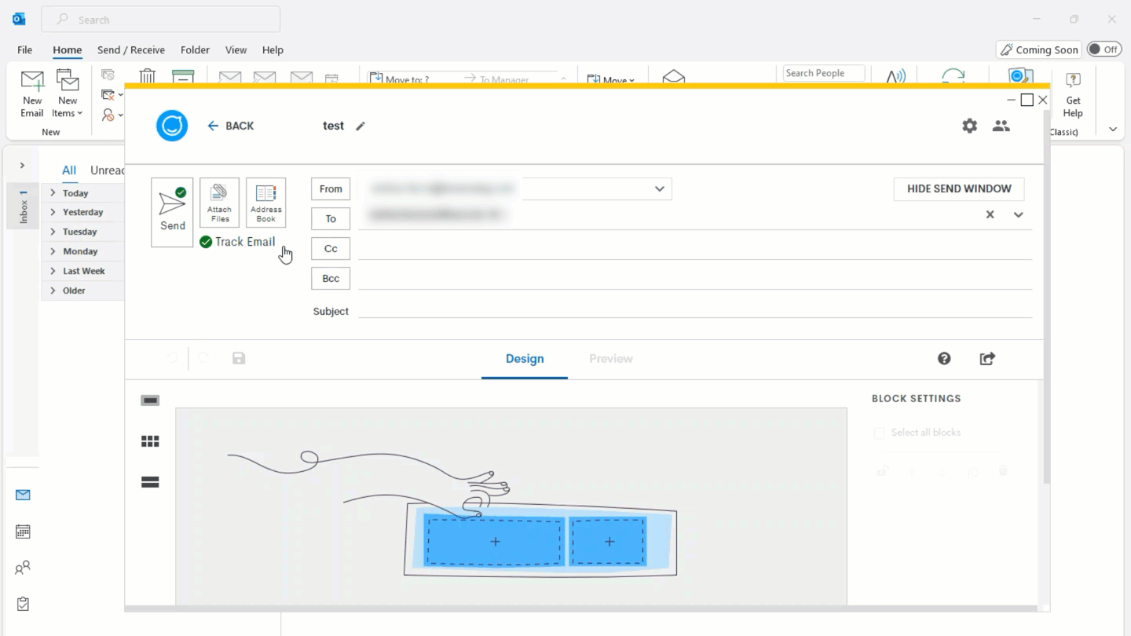Toggle the Track Email checkbox
The height and width of the screenshot is (636, 1131).
205,241
